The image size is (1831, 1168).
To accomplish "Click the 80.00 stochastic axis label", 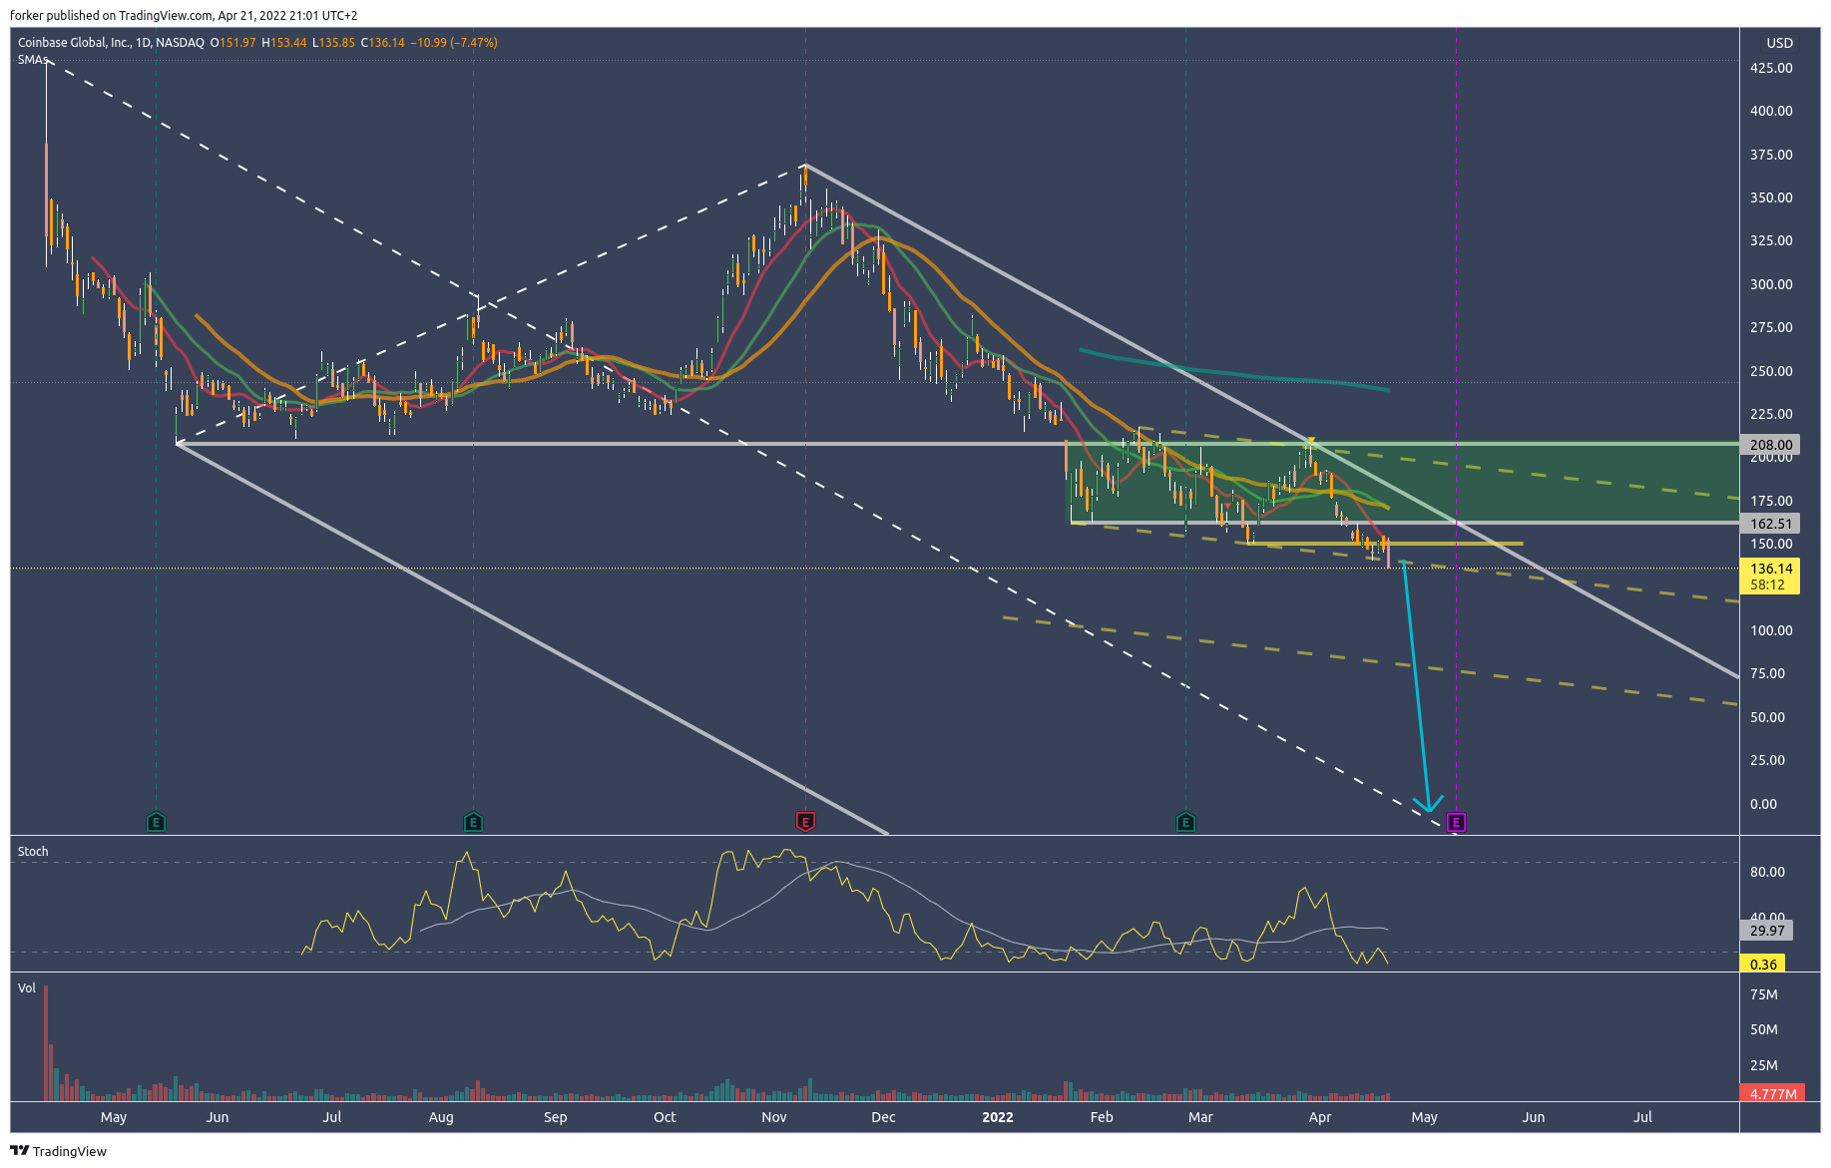I will 1767,872.
